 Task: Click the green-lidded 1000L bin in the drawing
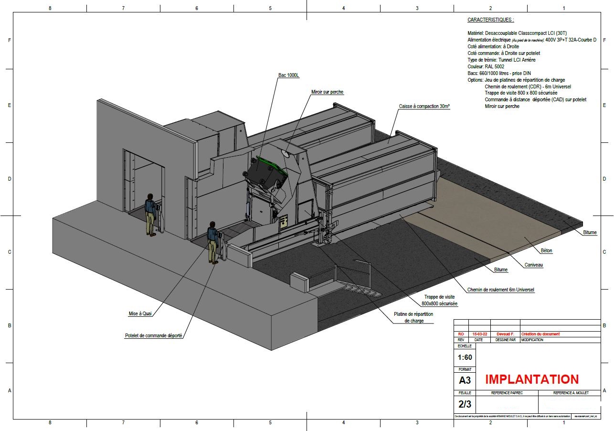(265, 173)
